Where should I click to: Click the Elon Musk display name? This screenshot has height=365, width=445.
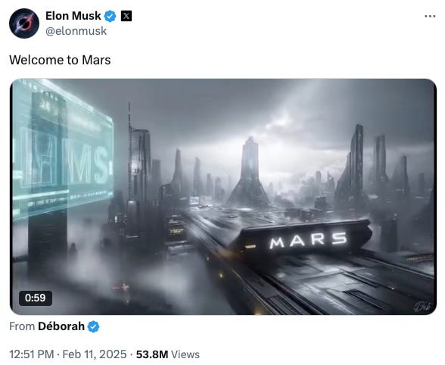click(73, 16)
